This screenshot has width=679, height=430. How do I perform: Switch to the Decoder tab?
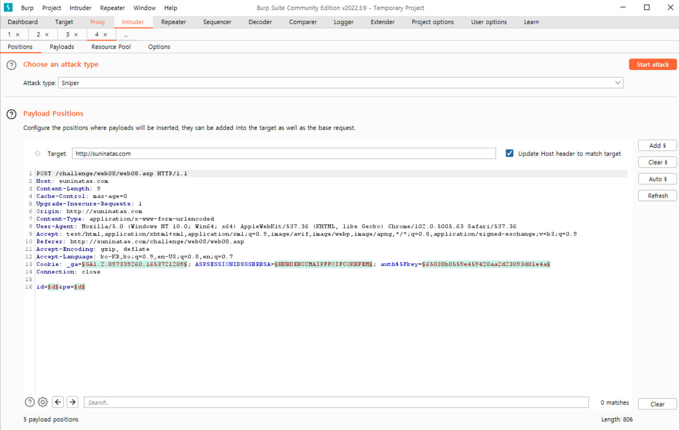point(260,22)
